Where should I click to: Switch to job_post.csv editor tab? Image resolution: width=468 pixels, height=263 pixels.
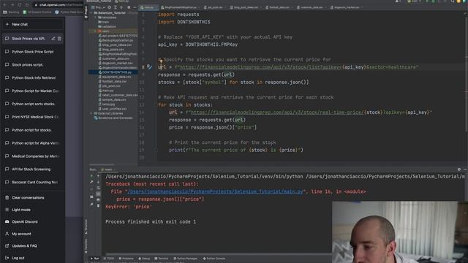coord(215,7)
